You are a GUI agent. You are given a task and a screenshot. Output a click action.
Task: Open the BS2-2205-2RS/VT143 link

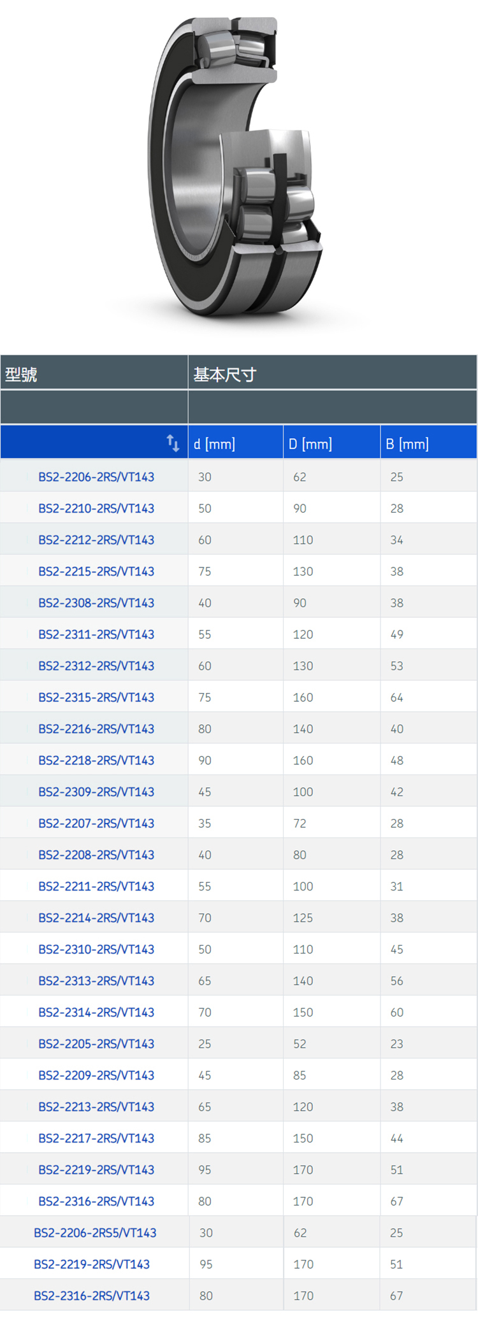tap(96, 1045)
